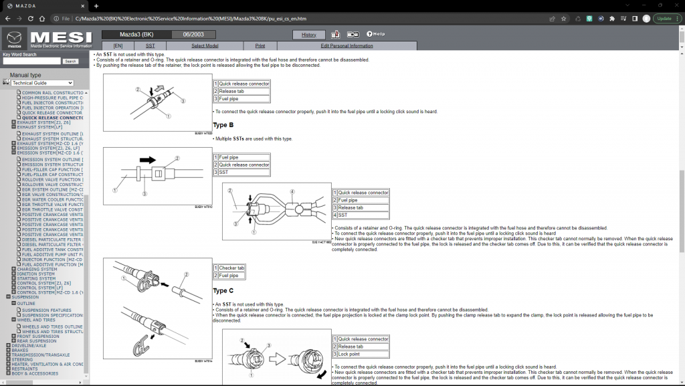Click the Search button under Key Word Search
685x386 pixels.
pyautogui.click(x=70, y=60)
